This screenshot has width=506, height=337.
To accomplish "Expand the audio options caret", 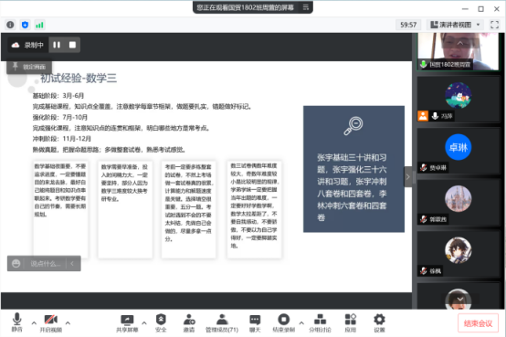I will pos(34,322).
